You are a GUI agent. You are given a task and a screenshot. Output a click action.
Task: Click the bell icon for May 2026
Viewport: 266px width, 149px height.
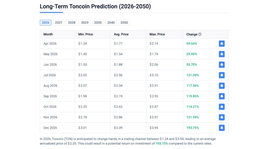(222, 54)
